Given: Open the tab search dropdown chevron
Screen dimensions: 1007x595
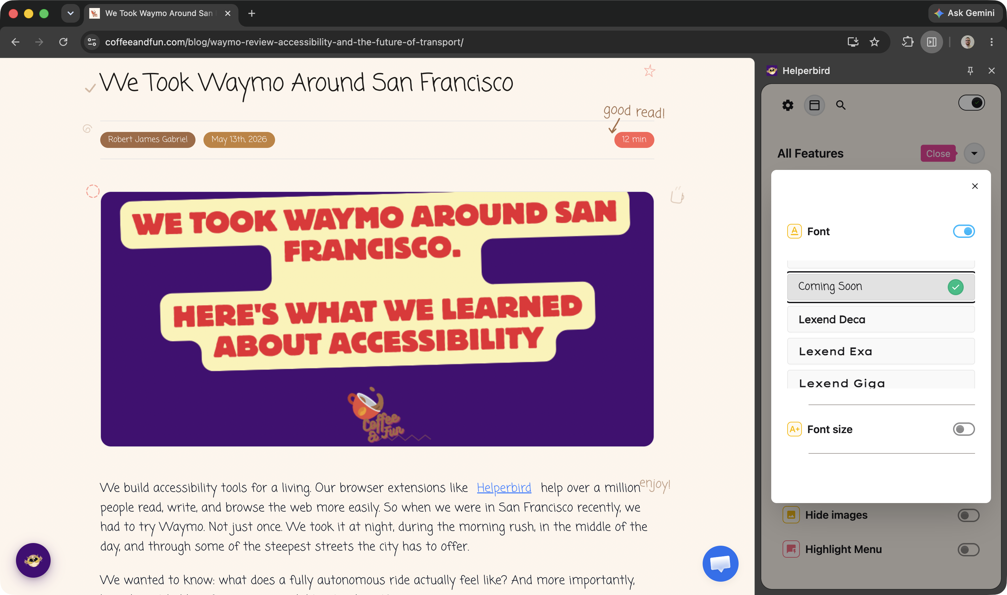Looking at the screenshot, I should [71, 14].
